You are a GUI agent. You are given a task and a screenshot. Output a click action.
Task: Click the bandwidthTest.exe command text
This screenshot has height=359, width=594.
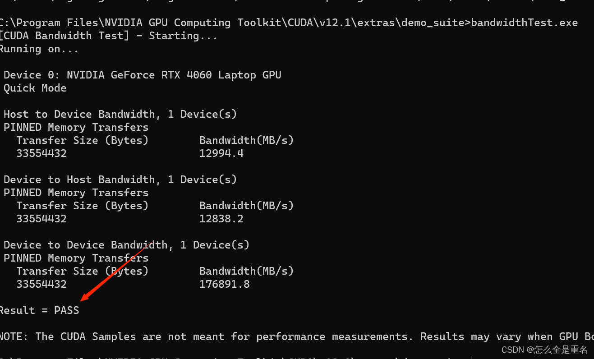524,23
